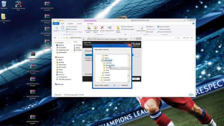
Task: Click the installer Exit button
Action: [x=135, y=79]
